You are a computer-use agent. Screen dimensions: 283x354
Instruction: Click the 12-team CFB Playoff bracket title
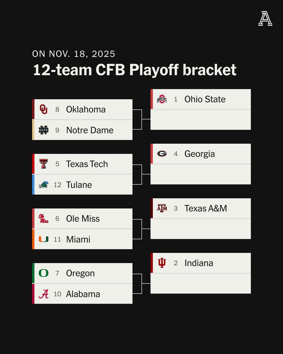tap(134, 70)
